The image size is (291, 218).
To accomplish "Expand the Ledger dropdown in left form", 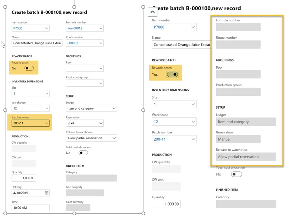I will (114, 109).
